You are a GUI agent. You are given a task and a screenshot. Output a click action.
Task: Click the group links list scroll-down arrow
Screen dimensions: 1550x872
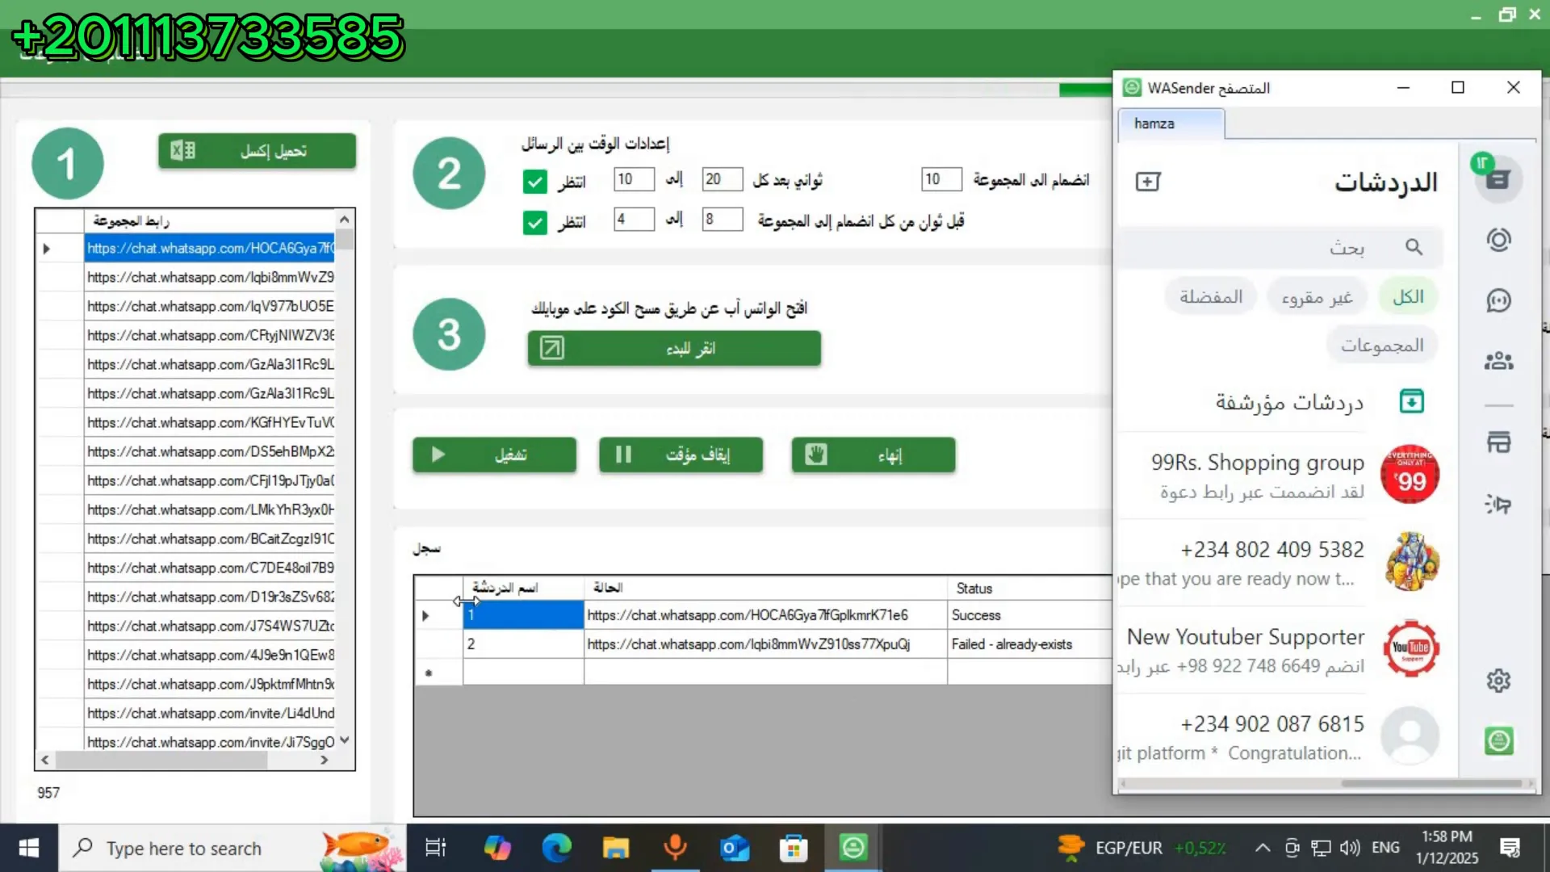click(x=345, y=740)
